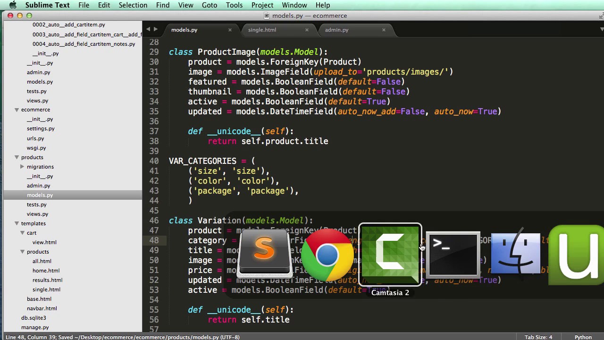604x340 pixels.
Task: Close the admin.py tab
Action: (384, 30)
